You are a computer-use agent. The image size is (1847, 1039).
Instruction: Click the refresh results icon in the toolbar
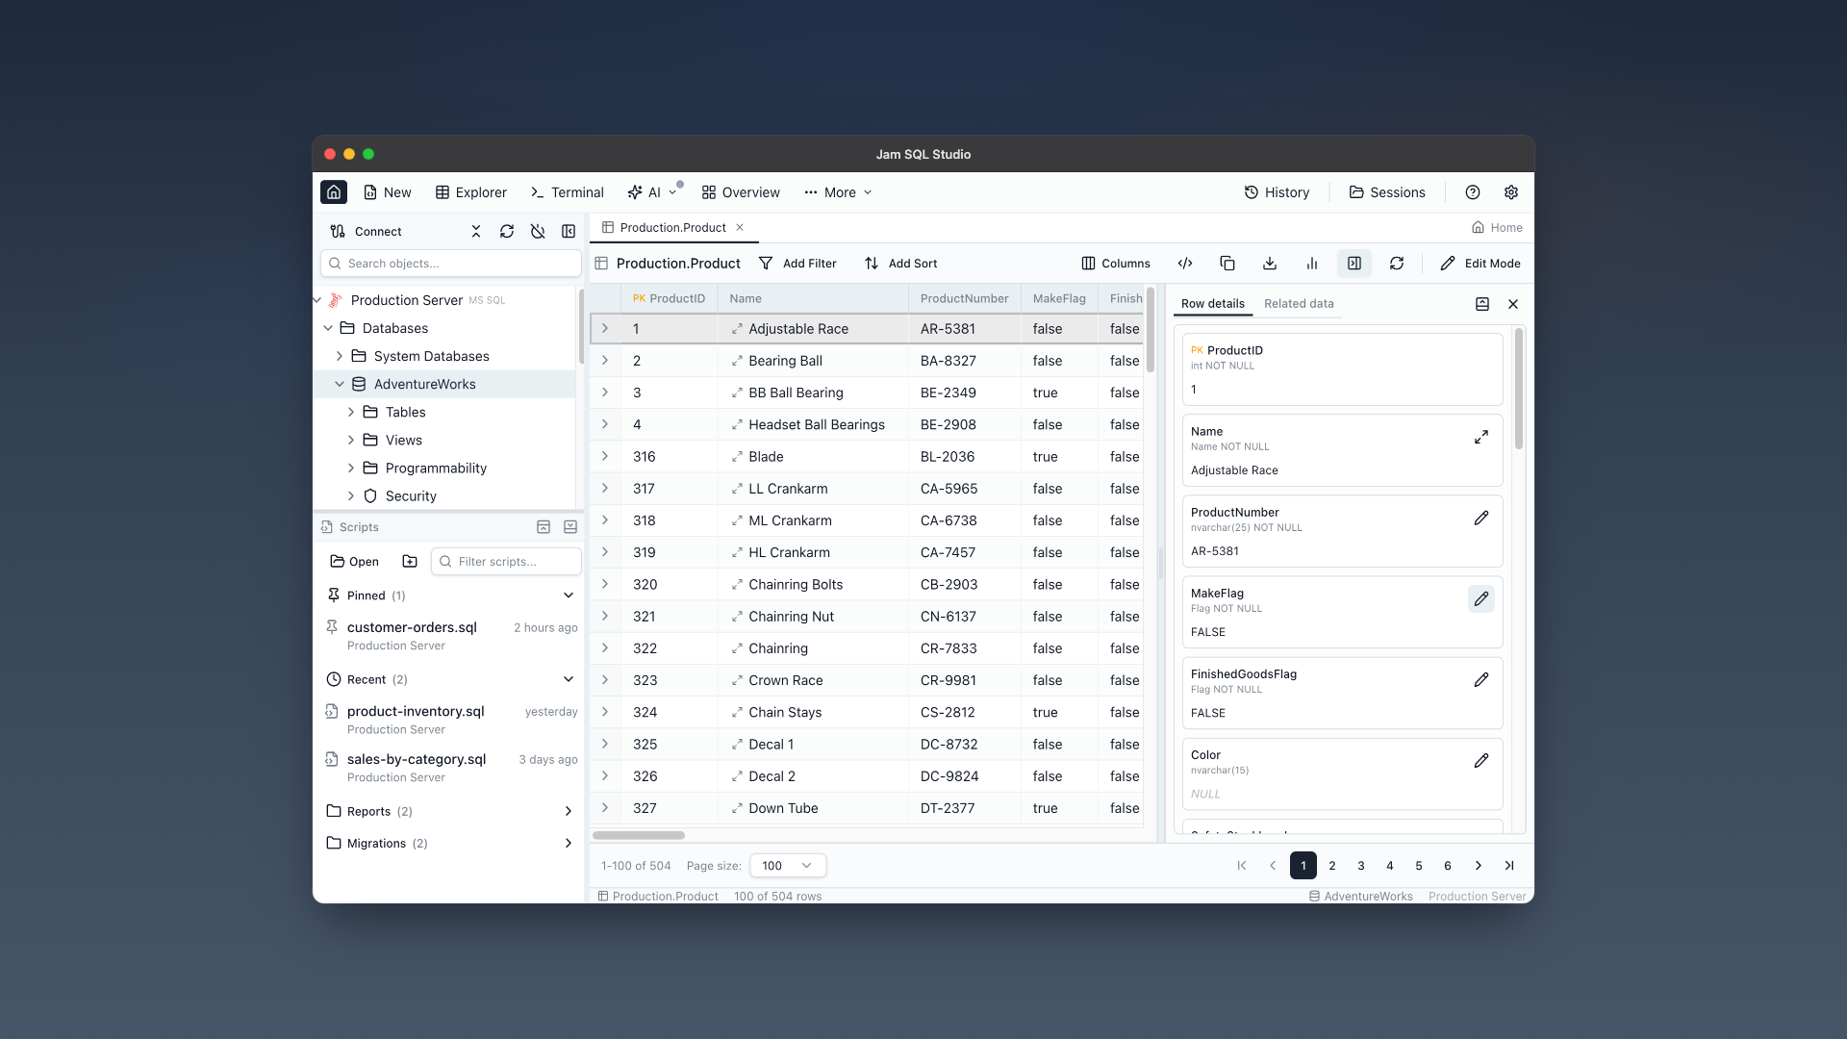[1397, 263]
